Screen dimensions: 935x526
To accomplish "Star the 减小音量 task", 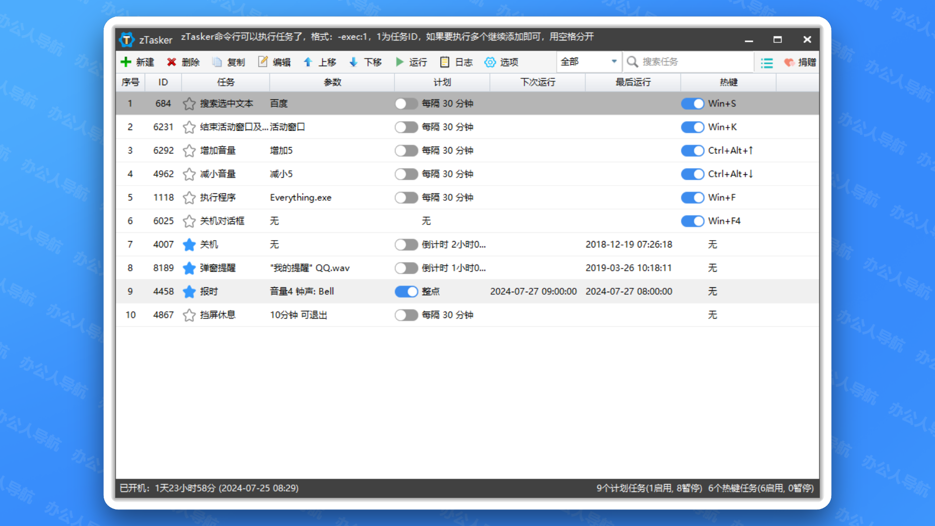I will pos(189,174).
